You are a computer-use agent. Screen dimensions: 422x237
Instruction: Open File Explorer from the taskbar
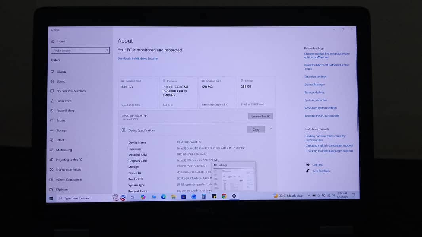[174, 197]
